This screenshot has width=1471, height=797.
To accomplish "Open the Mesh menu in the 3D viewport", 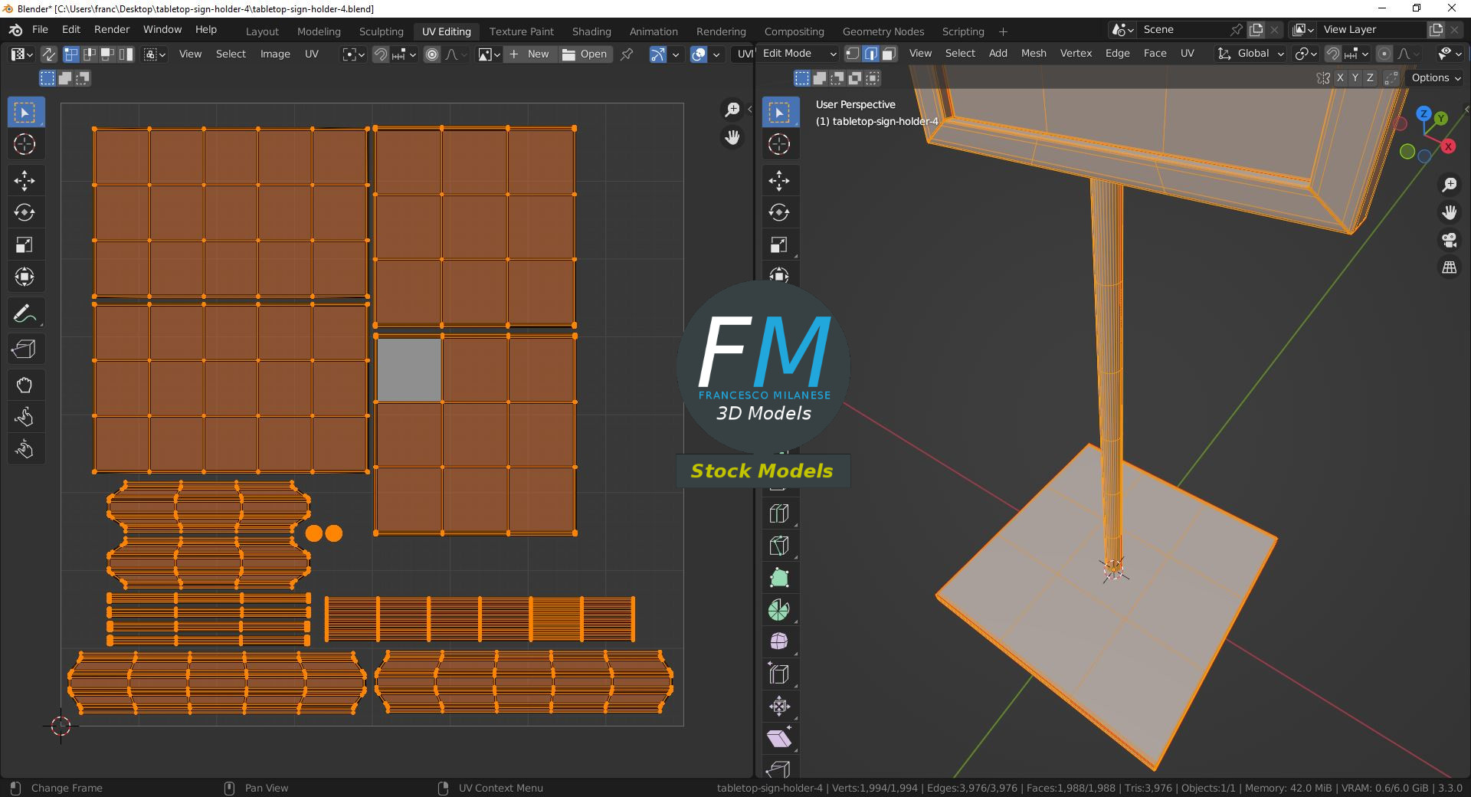I will point(1033,54).
